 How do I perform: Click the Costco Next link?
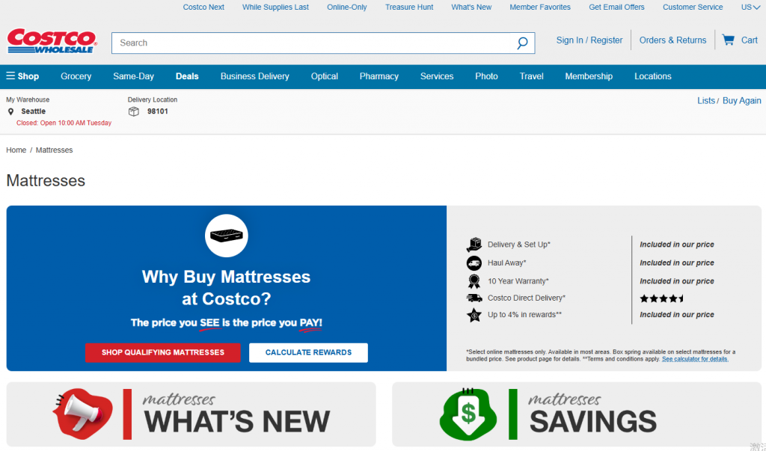[203, 7]
